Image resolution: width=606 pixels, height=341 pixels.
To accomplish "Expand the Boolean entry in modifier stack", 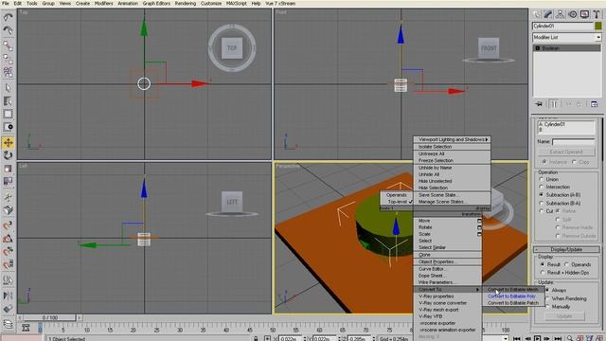I will click(537, 48).
